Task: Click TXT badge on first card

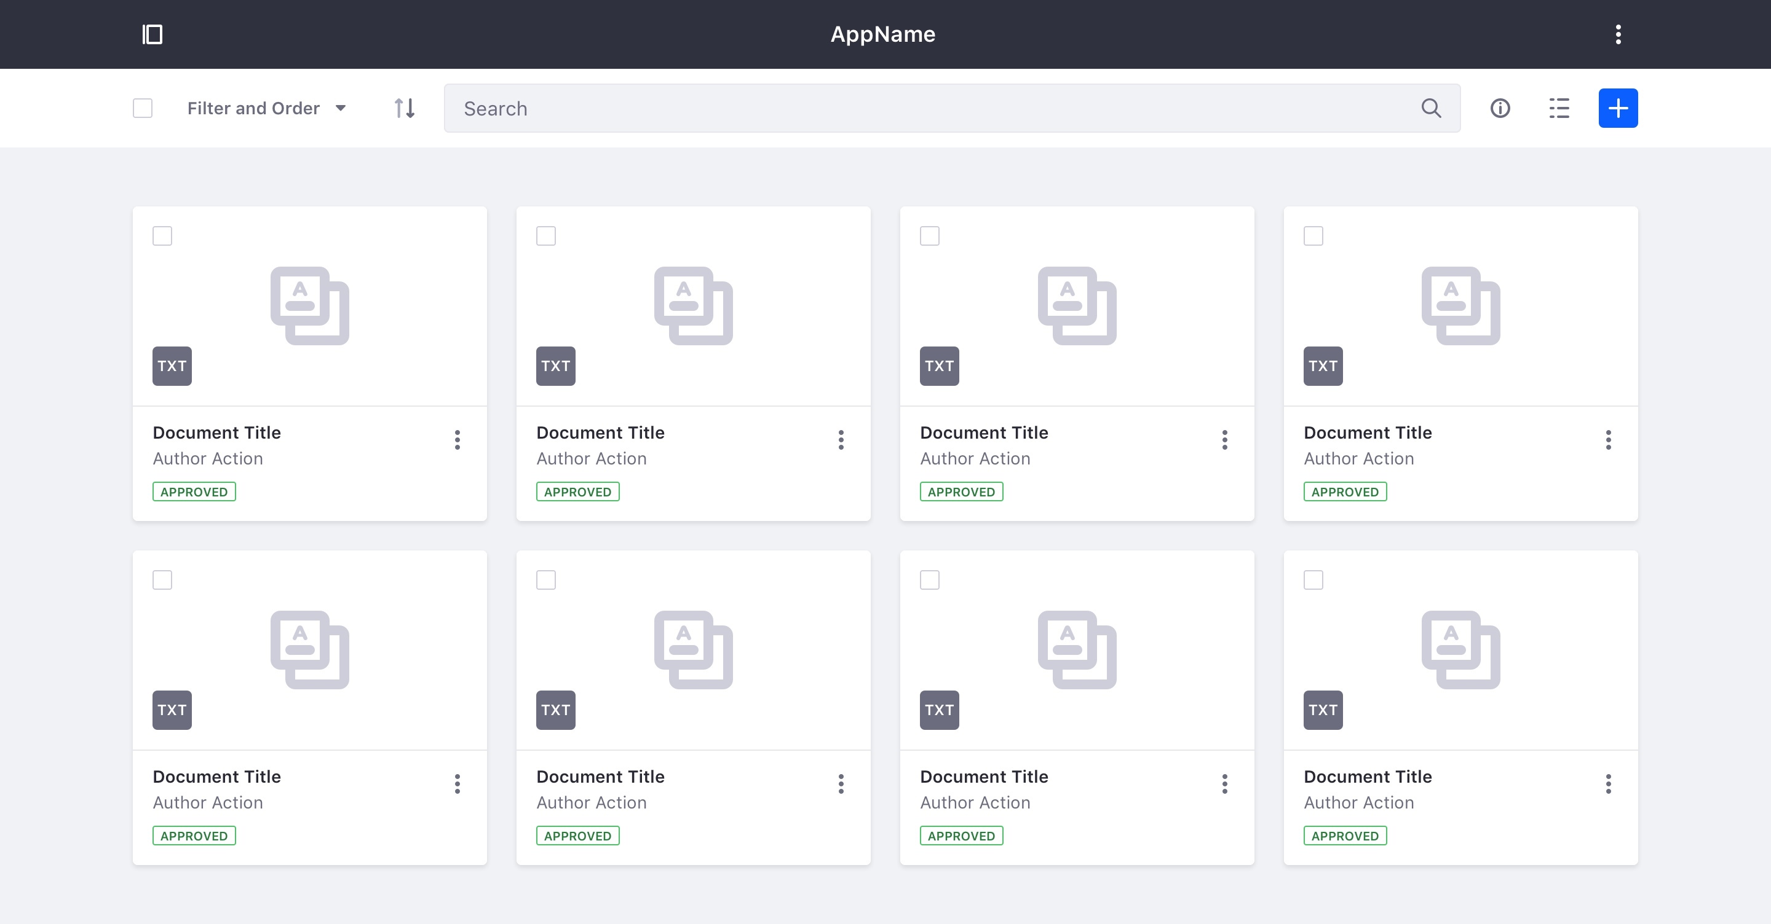Action: pyautogui.click(x=172, y=366)
